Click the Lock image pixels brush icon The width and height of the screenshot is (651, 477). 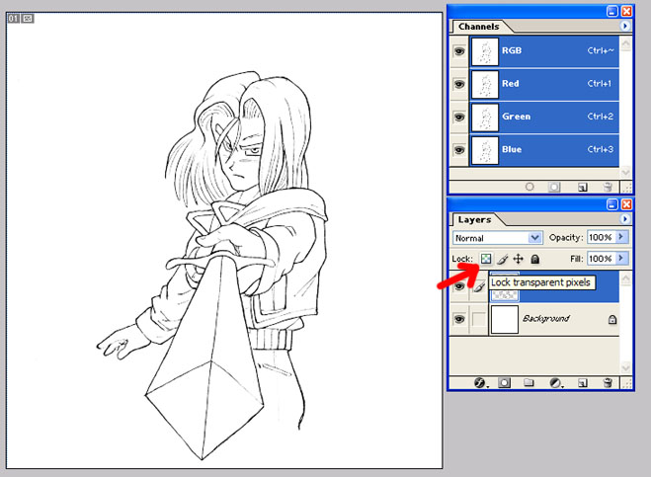click(x=502, y=259)
